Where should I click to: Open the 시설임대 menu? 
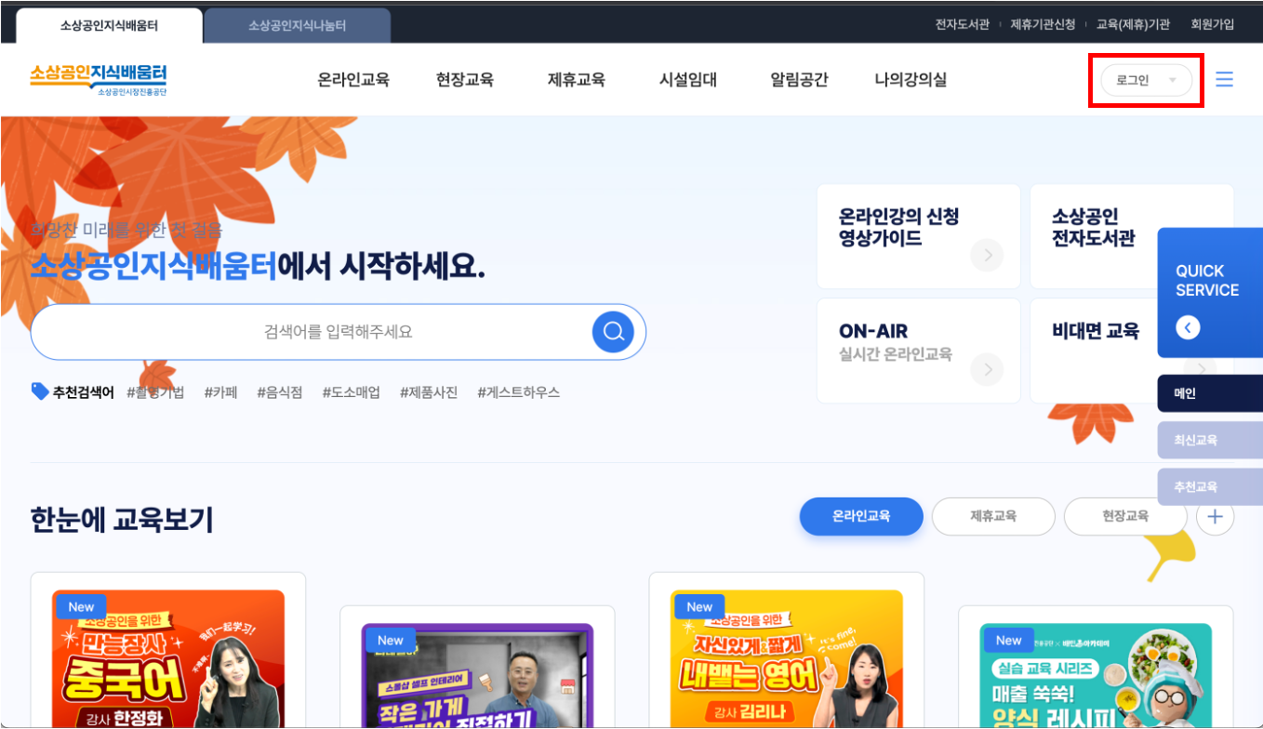688,80
